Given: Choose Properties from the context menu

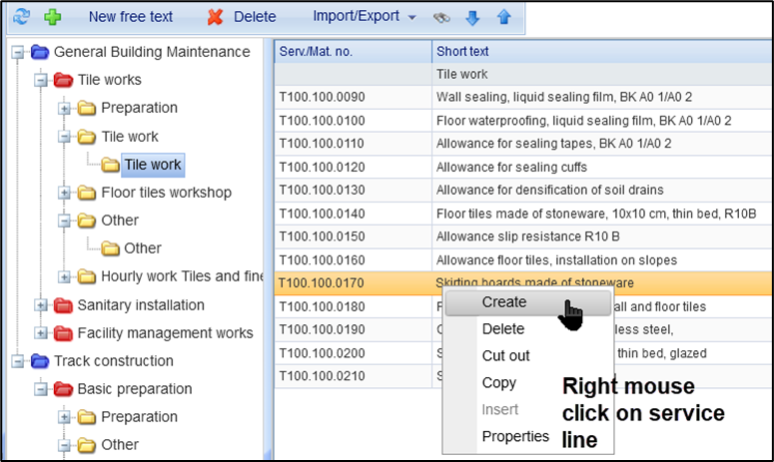Looking at the screenshot, I should click(515, 436).
